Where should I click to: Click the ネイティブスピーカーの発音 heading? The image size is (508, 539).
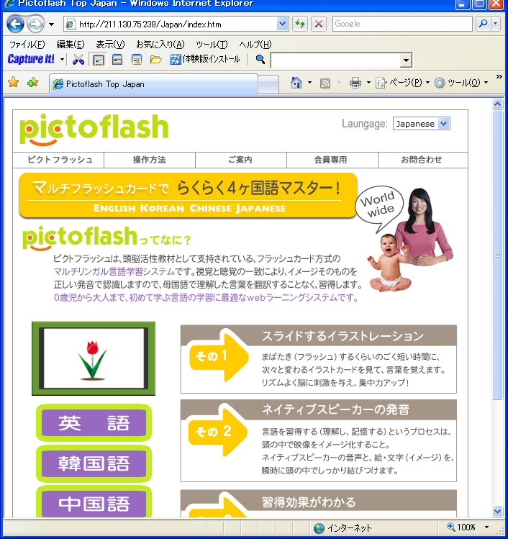click(x=335, y=409)
